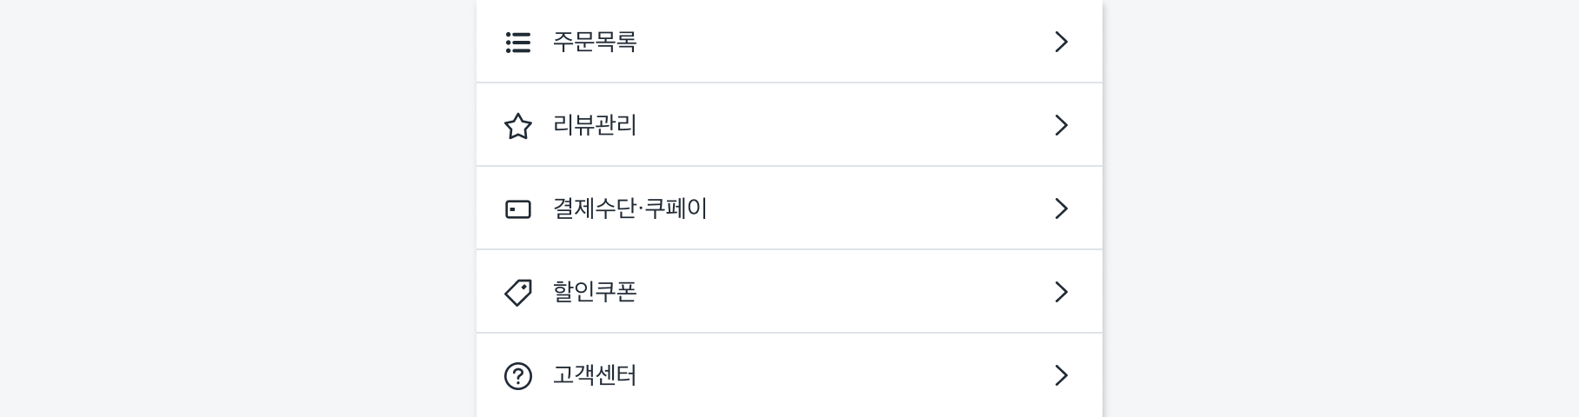Click the chevron arrow beside 고객센터
The image size is (1579, 417).
pyautogui.click(x=1061, y=375)
